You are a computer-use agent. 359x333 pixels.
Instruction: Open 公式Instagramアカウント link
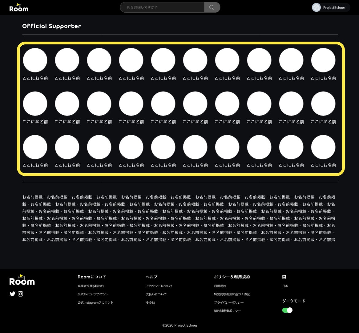coord(95,303)
